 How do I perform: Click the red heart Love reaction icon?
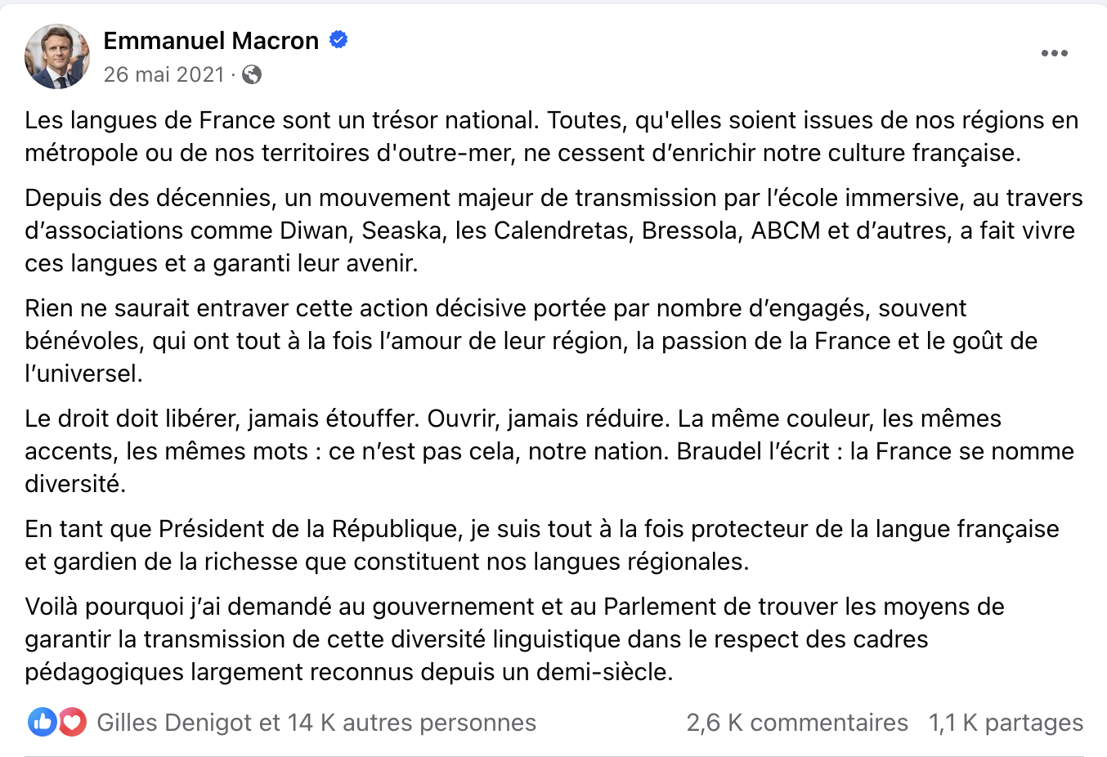pos(72,722)
